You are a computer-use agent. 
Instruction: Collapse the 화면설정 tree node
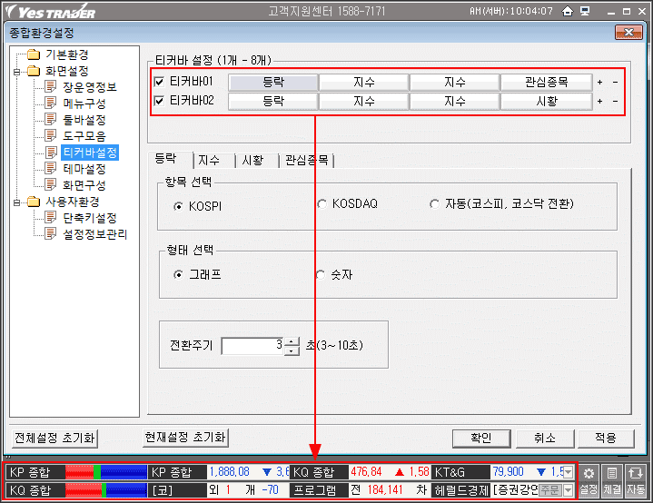click(16, 71)
